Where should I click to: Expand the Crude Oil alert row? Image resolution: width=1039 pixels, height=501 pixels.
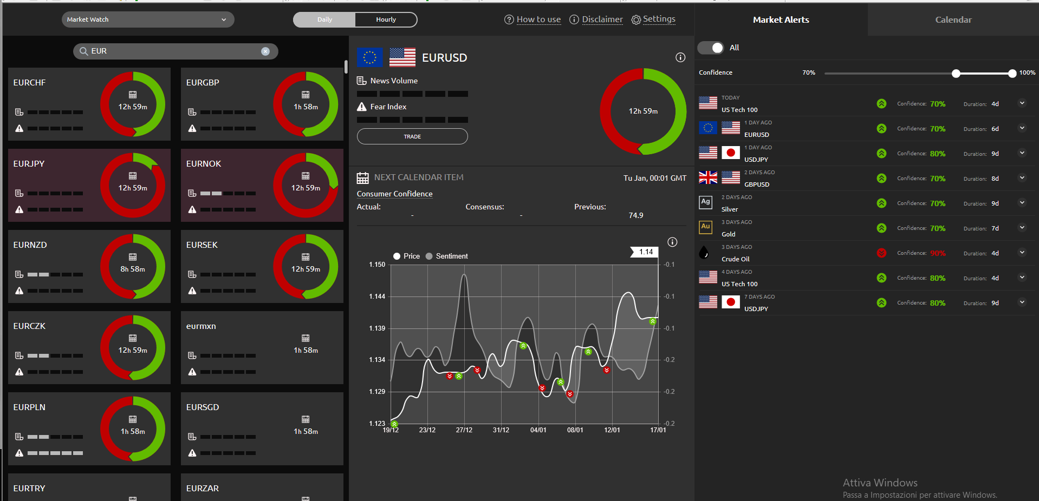pos(1022,253)
